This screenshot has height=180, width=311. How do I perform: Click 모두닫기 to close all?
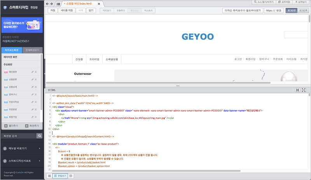tap(301, 2)
